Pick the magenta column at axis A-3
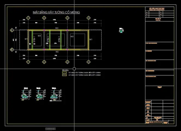Viewport: 181px width, 131px height. (67, 30)
